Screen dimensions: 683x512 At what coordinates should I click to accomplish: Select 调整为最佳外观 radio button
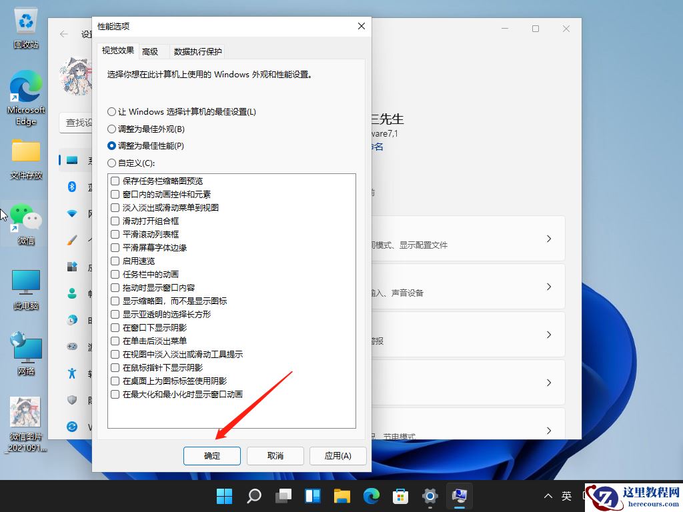111,130
